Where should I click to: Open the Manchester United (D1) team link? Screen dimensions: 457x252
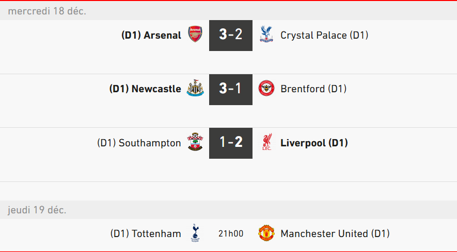pos(335,233)
